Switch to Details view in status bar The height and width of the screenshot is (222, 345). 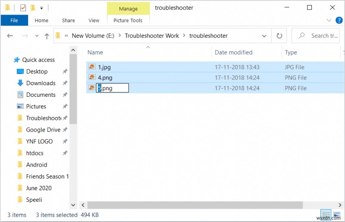(x=326, y=214)
